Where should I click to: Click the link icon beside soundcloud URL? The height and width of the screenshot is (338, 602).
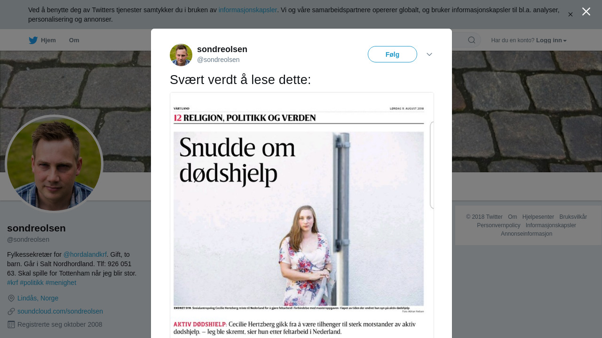coord(11,311)
